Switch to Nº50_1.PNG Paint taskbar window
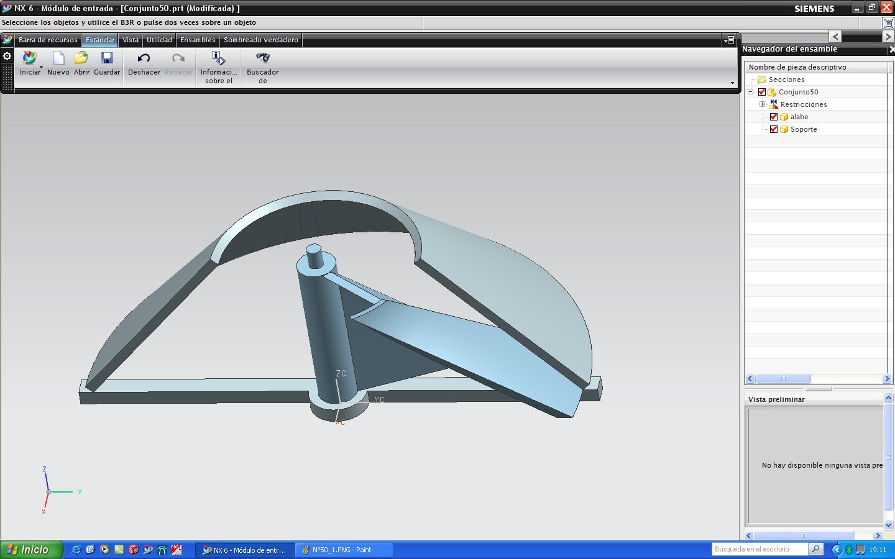This screenshot has width=895, height=559. [x=344, y=550]
